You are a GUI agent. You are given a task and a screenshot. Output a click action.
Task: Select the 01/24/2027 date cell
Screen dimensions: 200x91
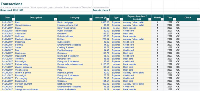pyautogui.click(x=7, y=81)
